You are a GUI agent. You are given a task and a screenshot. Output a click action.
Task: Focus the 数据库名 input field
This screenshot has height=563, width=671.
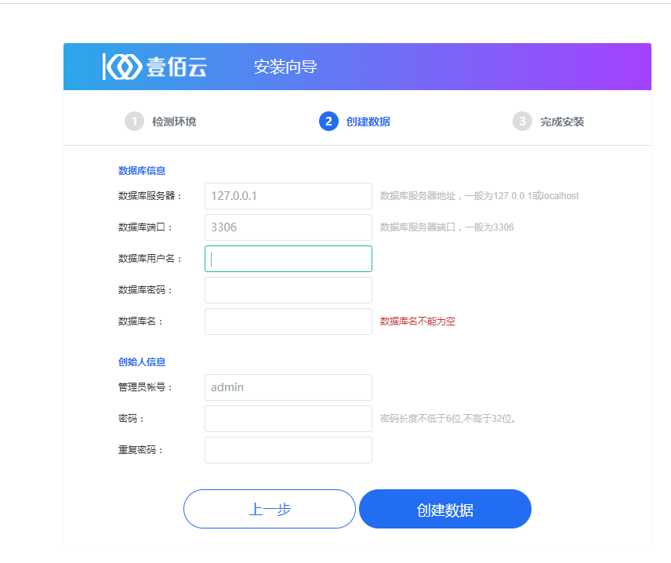tap(288, 321)
